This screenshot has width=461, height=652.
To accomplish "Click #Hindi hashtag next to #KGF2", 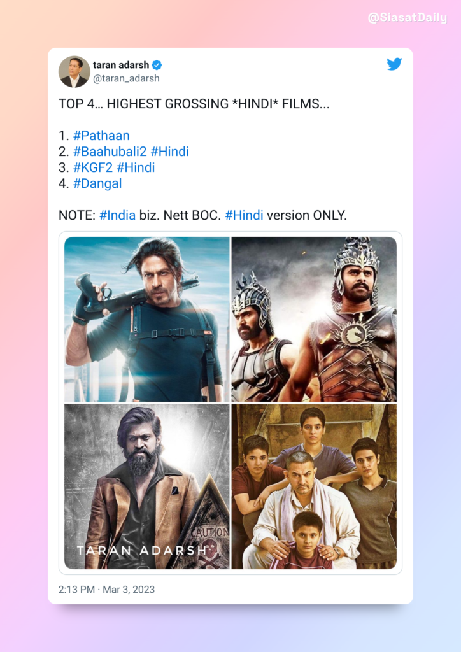I will click(x=136, y=167).
